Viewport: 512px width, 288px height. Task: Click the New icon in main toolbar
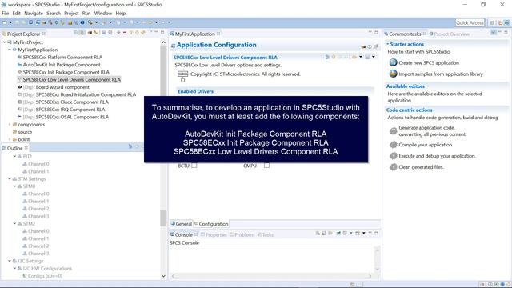pyautogui.click(x=4, y=22)
